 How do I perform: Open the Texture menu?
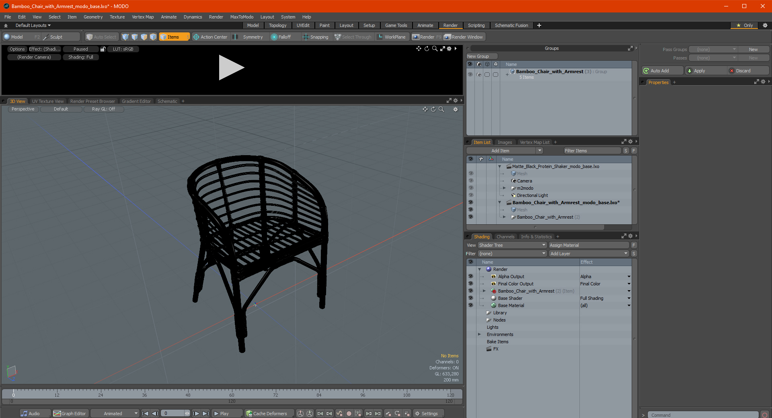click(x=117, y=17)
